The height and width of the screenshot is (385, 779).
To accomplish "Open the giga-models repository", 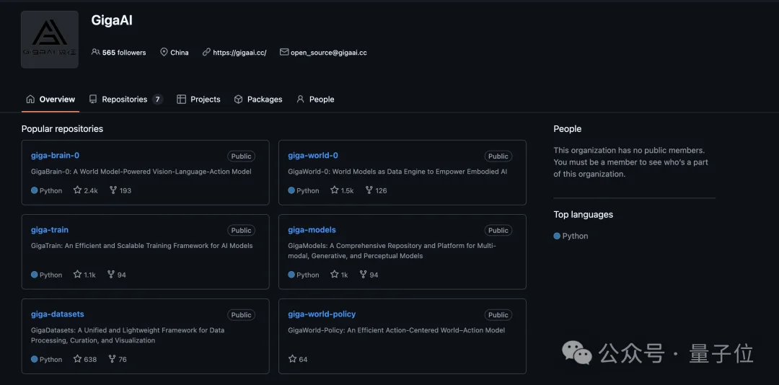I will (x=312, y=230).
